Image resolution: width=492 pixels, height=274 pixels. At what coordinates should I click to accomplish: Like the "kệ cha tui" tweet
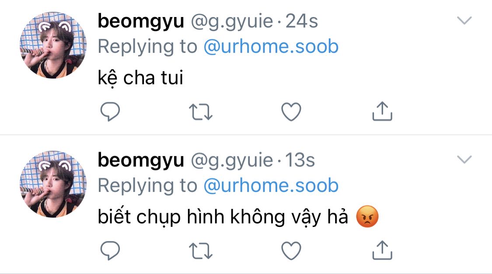291,112
